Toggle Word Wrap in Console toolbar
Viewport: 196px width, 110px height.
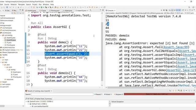click(175, 10)
